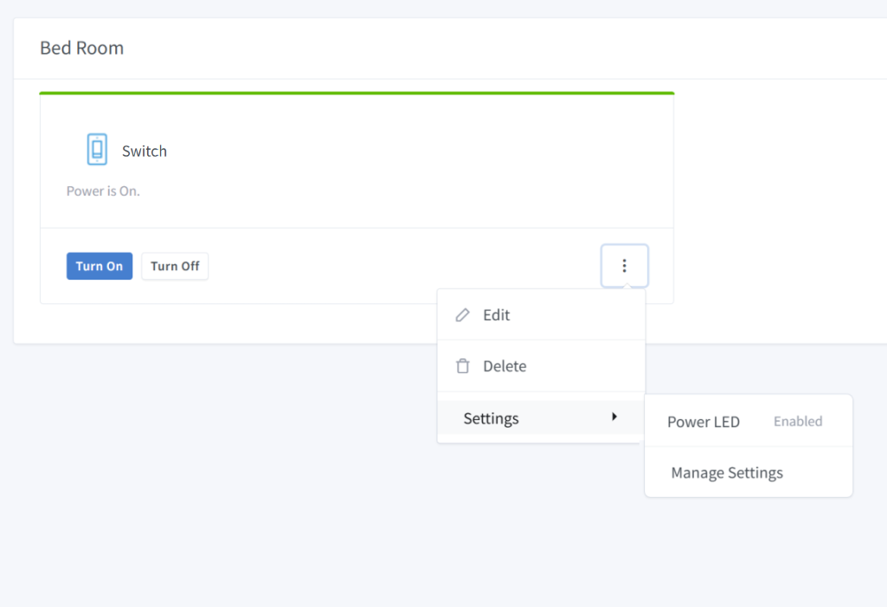Viewport: 887px width, 607px height.
Task: Click the trash can icon beside Delete
Action: tap(463, 366)
